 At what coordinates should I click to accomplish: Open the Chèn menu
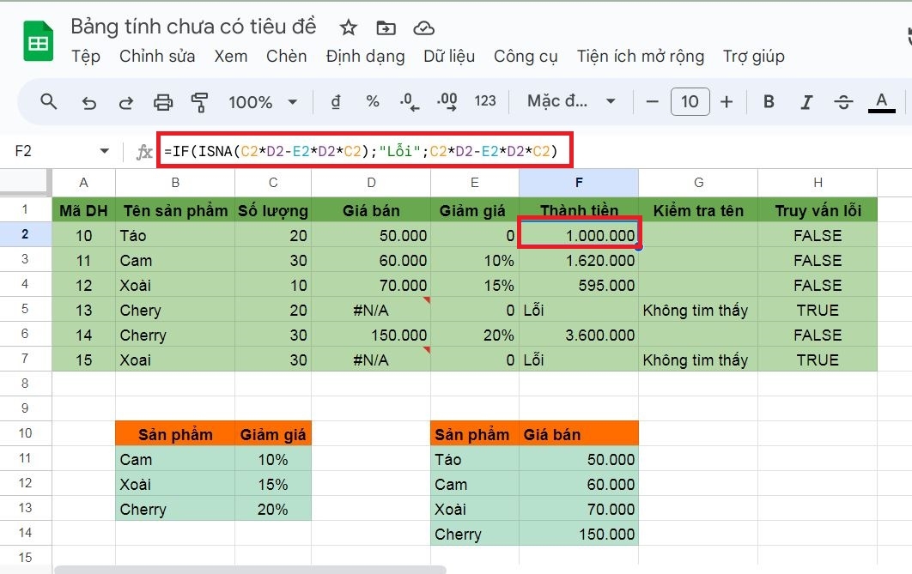[x=286, y=57]
